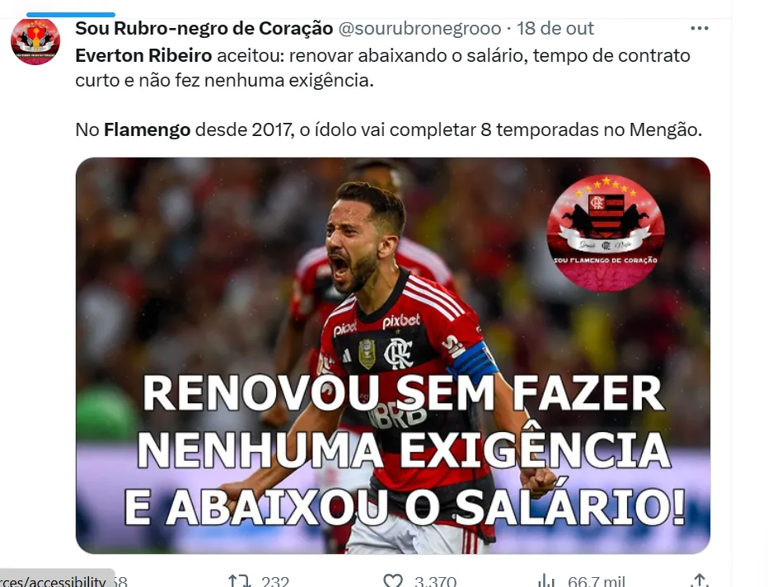The height and width of the screenshot is (587, 768).
Task: Share the tweet with the upload arrow icon
Action: (700, 580)
